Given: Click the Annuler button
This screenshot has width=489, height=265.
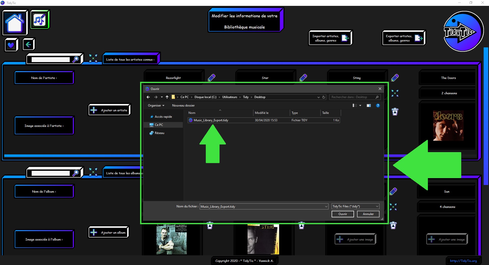Looking at the screenshot, I should tap(368, 214).
